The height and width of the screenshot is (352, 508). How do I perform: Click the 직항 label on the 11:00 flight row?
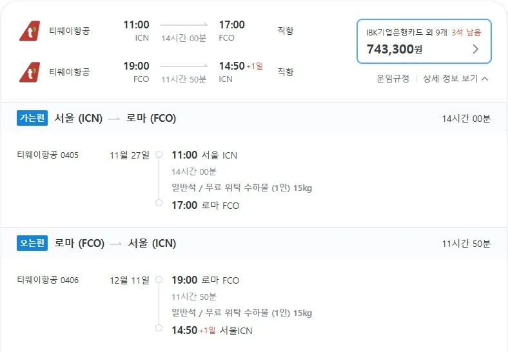[x=285, y=31]
